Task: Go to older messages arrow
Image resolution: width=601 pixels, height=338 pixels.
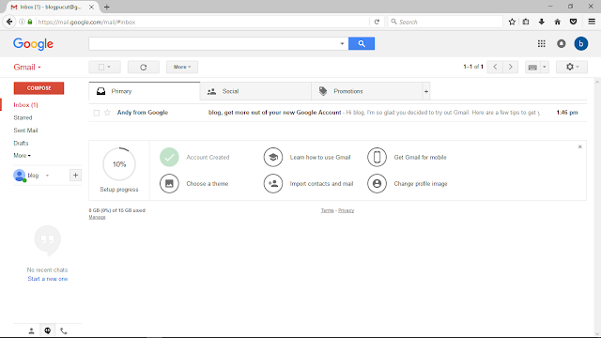Action: pyautogui.click(x=510, y=67)
